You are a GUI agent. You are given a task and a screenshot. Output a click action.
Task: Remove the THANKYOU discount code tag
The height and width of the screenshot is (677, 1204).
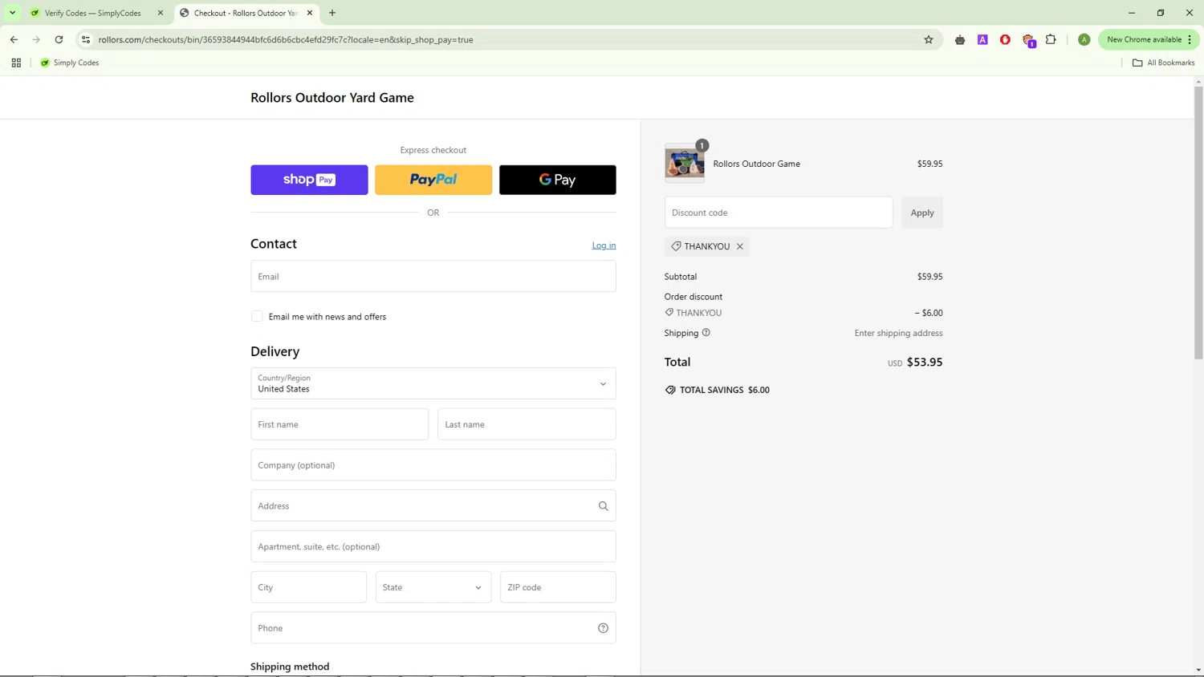click(x=740, y=246)
